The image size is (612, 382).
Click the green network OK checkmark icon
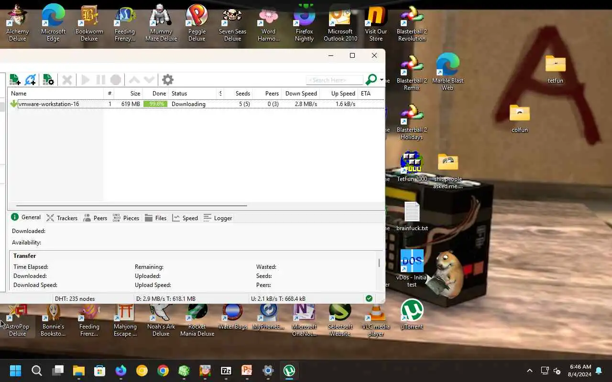coord(369,298)
